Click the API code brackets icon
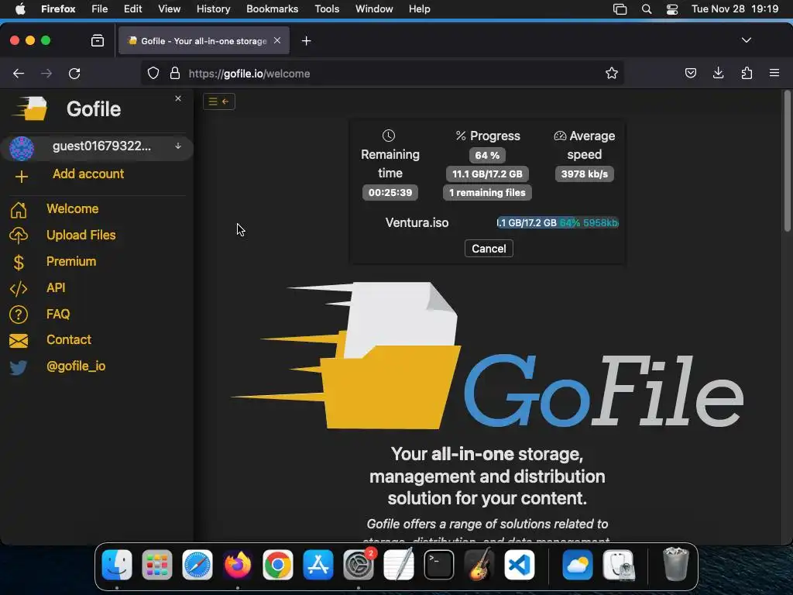Image resolution: width=793 pixels, height=595 pixels. pyautogui.click(x=19, y=288)
